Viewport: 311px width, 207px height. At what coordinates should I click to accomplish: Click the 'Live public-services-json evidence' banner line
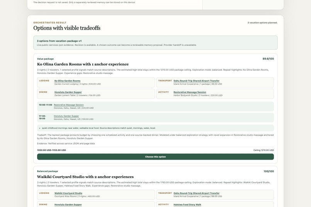click(117, 45)
